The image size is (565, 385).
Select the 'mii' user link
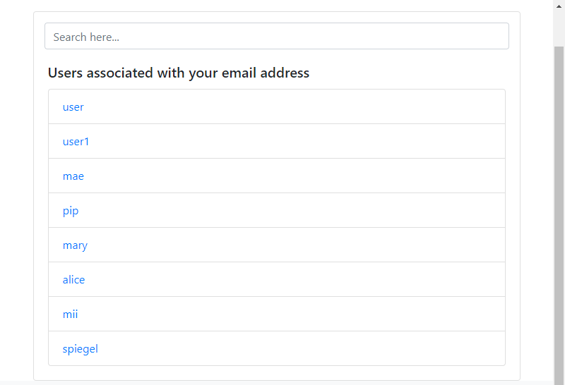[x=70, y=314]
